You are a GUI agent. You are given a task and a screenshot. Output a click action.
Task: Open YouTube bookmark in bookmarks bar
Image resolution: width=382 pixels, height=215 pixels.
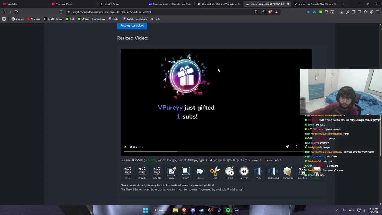click(x=34, y=19)
